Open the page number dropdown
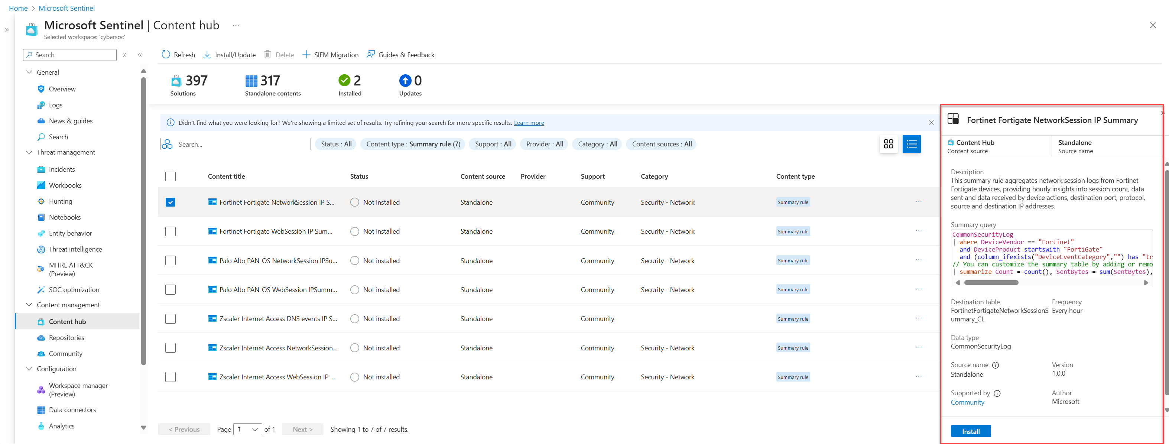The width and height of the screenshot is (1169, 444). tap(247, 429)
